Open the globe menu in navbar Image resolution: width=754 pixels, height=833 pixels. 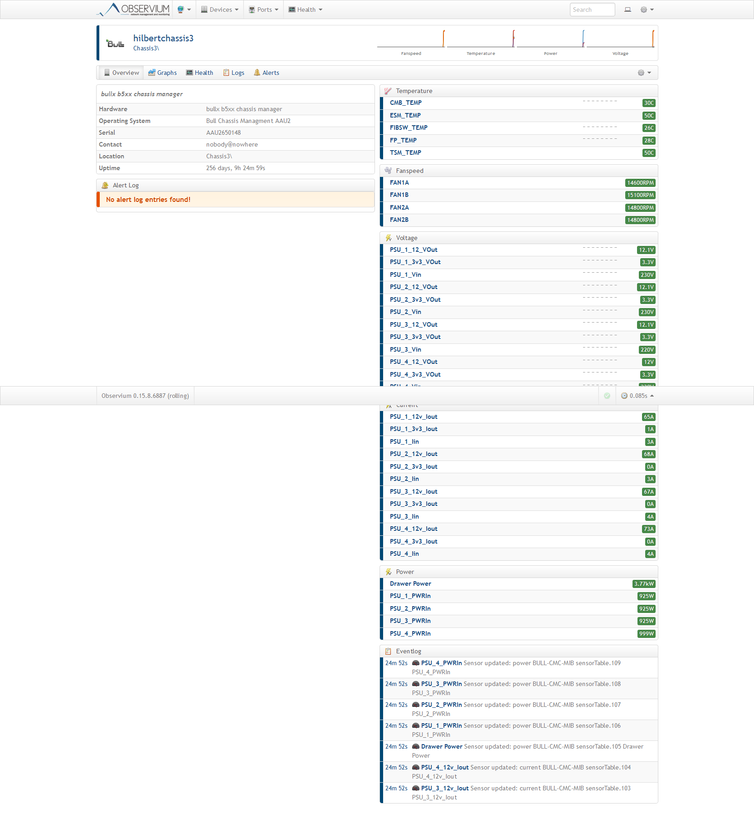point(184,10)
